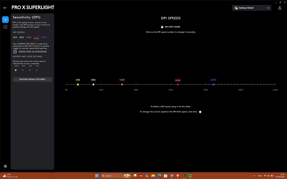Open Task View from the taskbar
This screenshot has height=179, width=287.
click(x=135, y=176)
